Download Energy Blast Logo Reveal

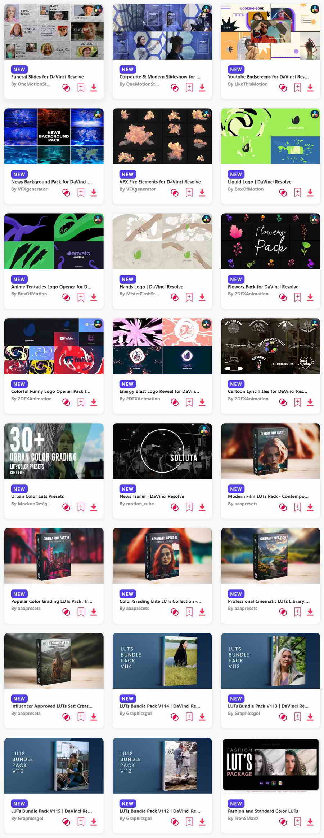pyautogui.click(x=202, y=402)
